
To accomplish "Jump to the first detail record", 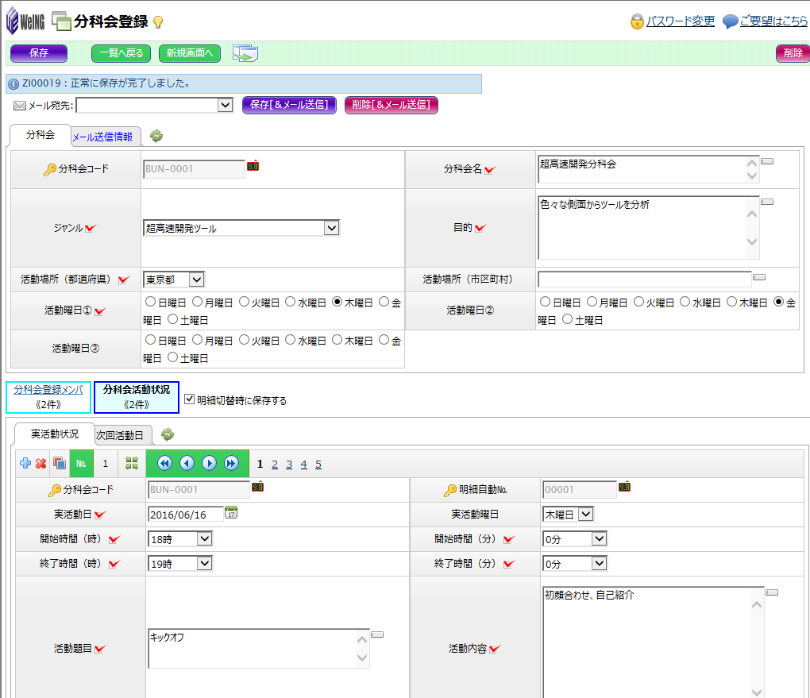I will click(x=164, y=463).
